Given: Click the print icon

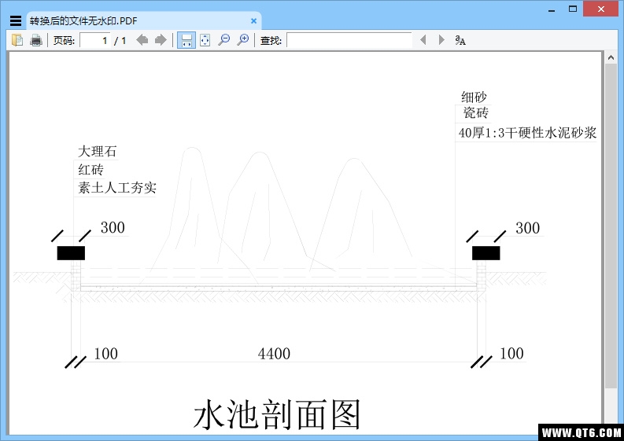Looking at the screenshot, I should (36, 40).
